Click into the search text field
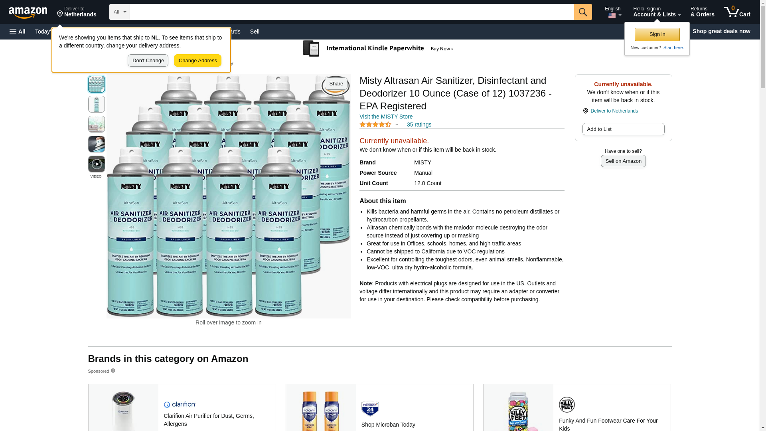 [351, 12]
